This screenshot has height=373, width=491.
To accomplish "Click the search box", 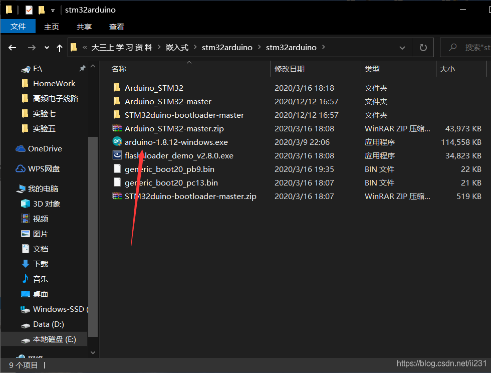I will 465,47.
